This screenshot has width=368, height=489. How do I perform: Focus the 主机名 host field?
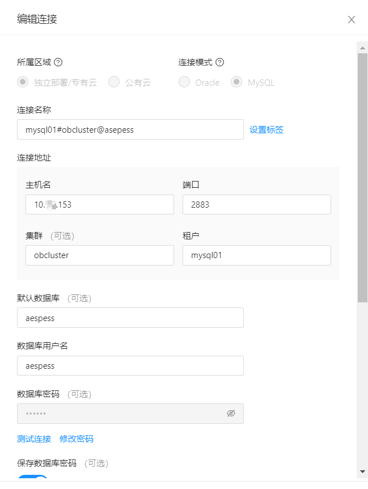point(99,204)
